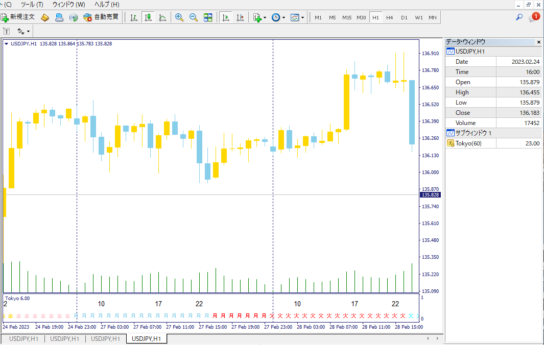Expand the periodicity dropdown arrow

coord(284,17)
